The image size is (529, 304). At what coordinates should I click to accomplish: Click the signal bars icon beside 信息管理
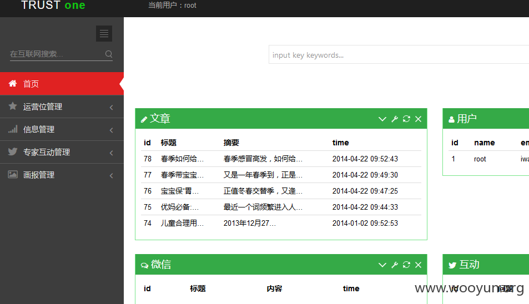pos(12,129)
